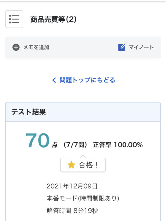Screen dimensions: 166x221
Task: Select the 商品売買等(2) title
Action: pyautogui.click(x=53, y=19)
